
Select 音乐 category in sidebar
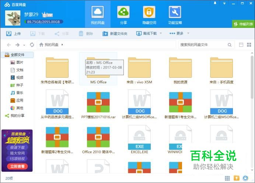pyautogui.click(x=17, y=93)
